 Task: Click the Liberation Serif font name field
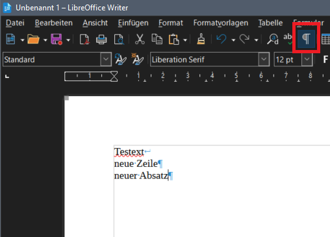click(204, 59)
